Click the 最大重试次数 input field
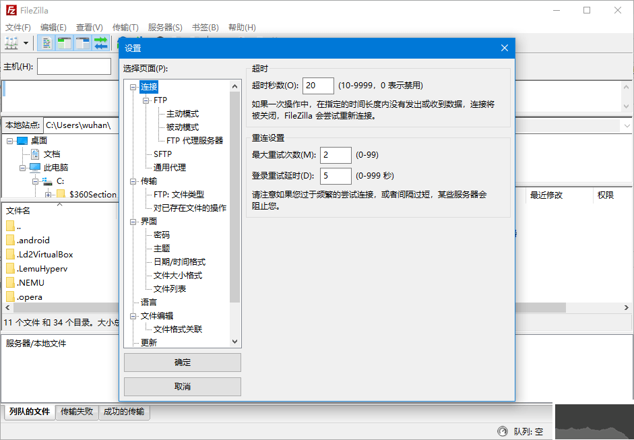This screenshot has width=634, height=440. point(336,155)
